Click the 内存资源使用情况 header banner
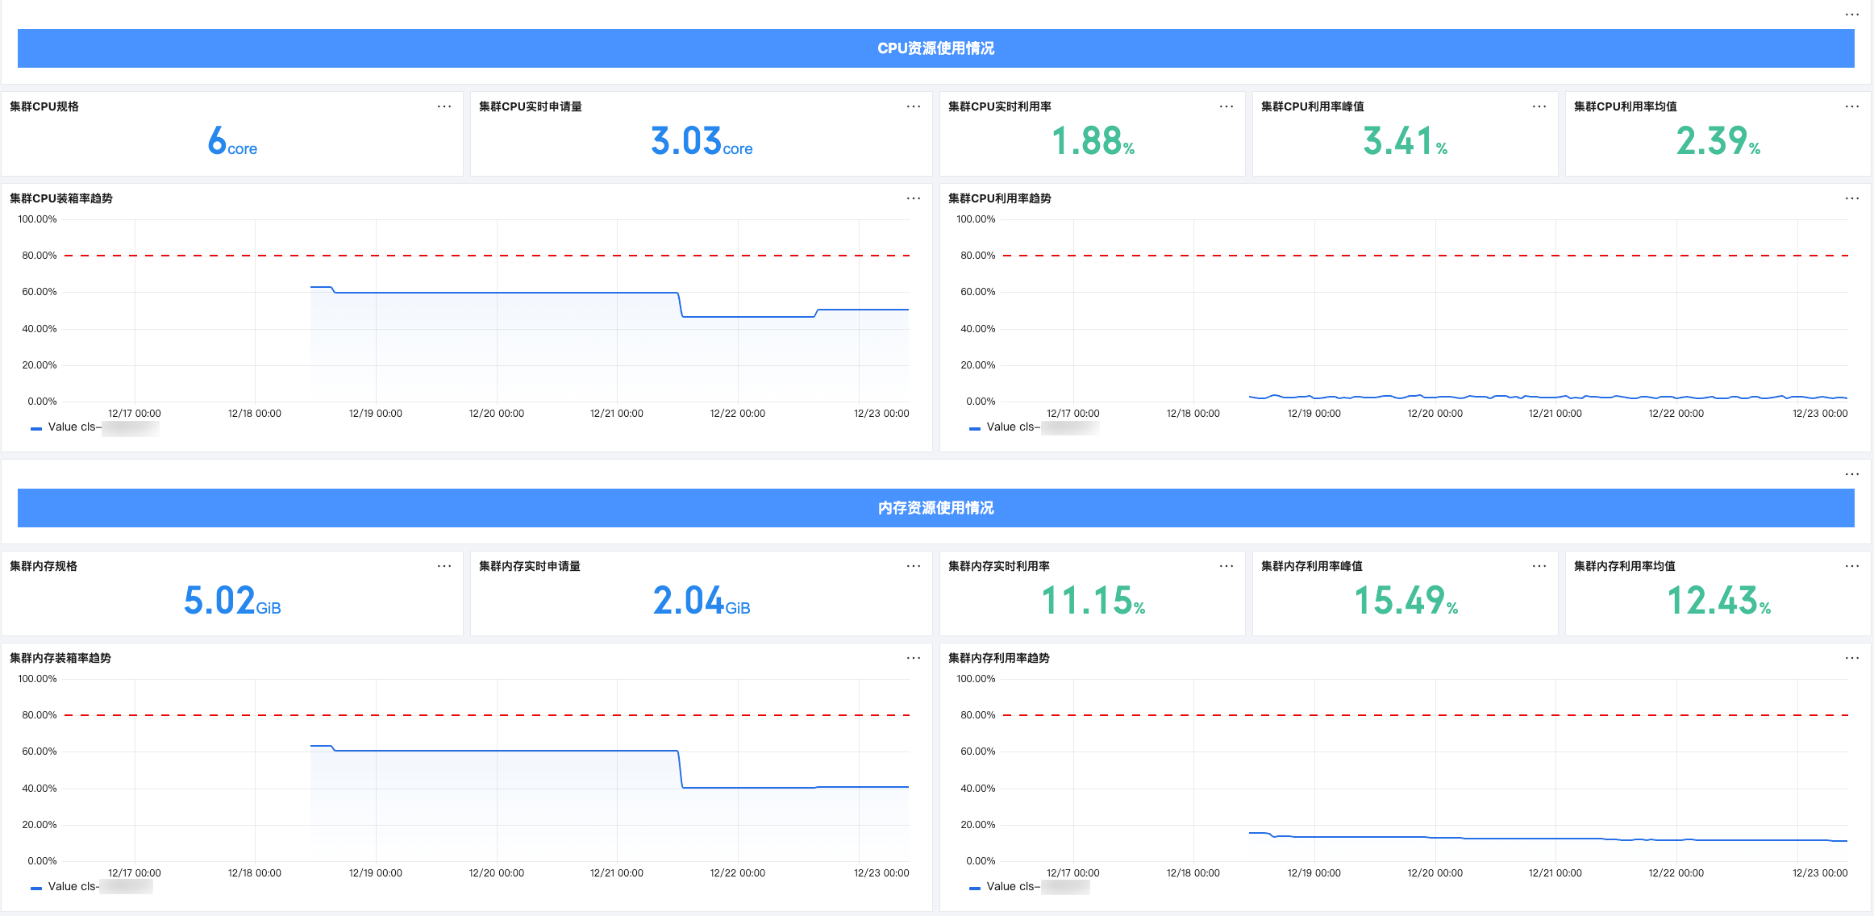1874x916 pixels. click(x=935, y=508)
